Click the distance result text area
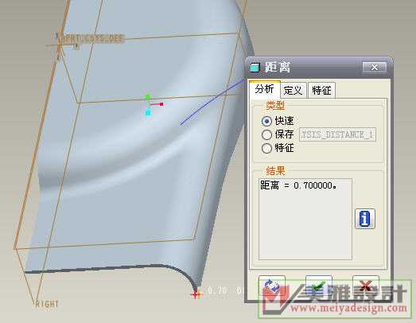 [305, 219]
